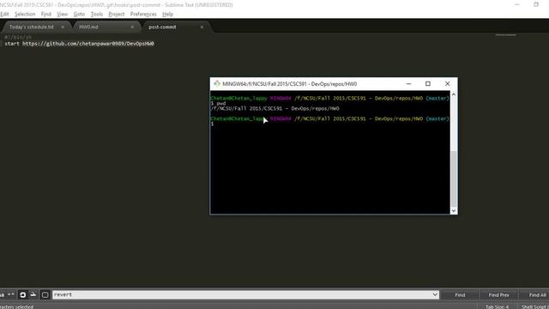Click the Find Prev button
The image size is (549, 309).
[x=498, y=295]
